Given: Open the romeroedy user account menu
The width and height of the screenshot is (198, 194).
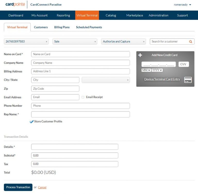Looking at the screenshot, I should pyautogui.click(x=183, y=5).
